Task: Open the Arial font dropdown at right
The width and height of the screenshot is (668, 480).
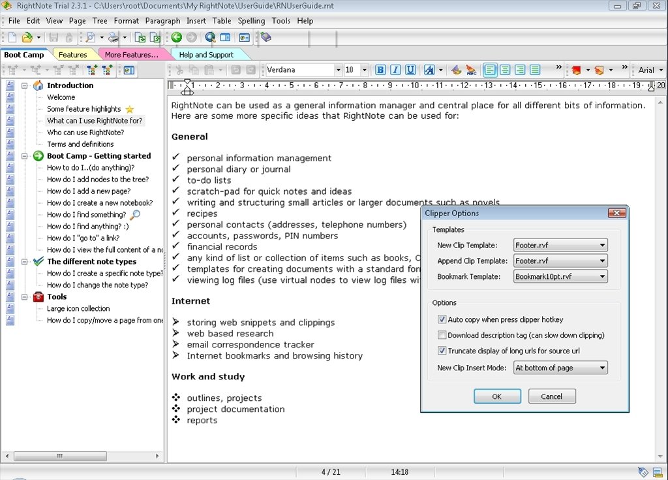Action: click(x=661, y=70)
